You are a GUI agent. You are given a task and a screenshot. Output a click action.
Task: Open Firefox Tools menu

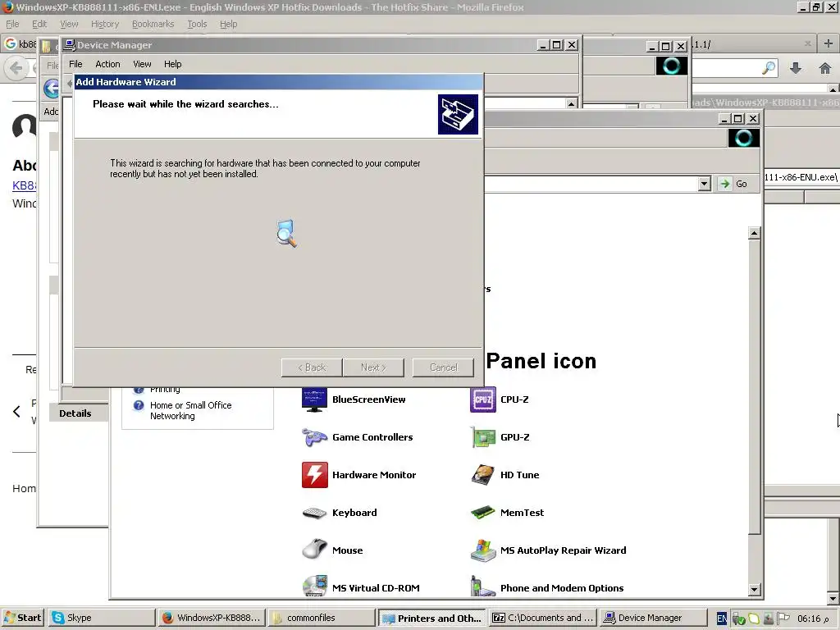click(197, 24)
